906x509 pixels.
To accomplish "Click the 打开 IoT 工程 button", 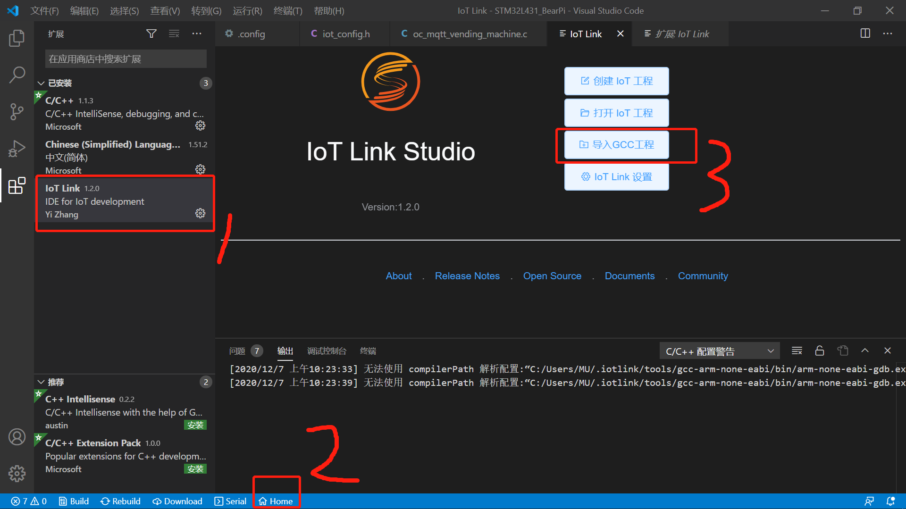I will [x=616, y=113].
